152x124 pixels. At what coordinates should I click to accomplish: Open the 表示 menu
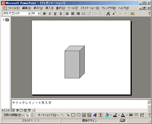pos(38,8)
